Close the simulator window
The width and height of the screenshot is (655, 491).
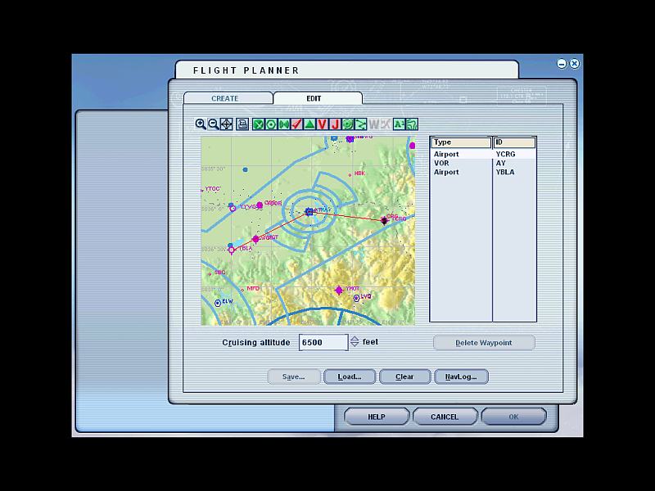[x=575, y=64]
